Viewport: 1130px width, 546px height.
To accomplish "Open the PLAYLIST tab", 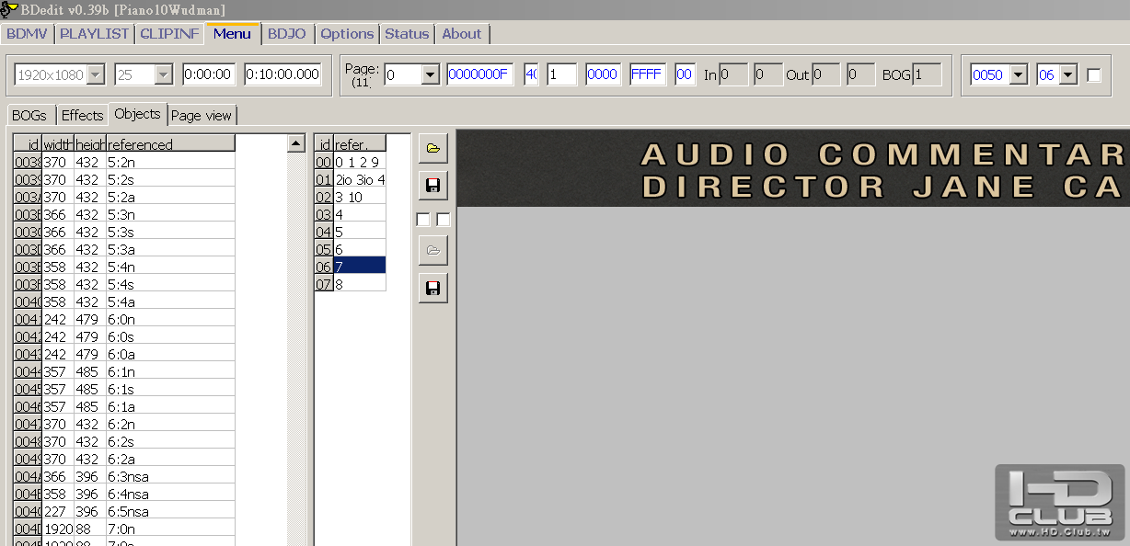I will click(x=94, y=34).
